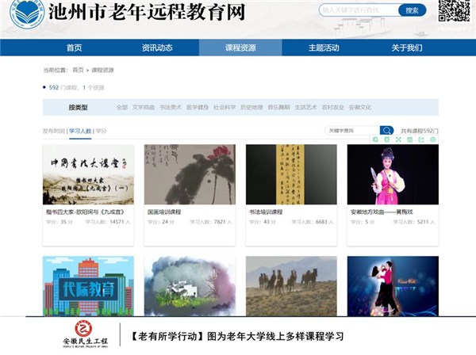Open the 首页 navigation tab
This screenshot has width=476, height=355.
pyautogui.click(x=75, y=48)
